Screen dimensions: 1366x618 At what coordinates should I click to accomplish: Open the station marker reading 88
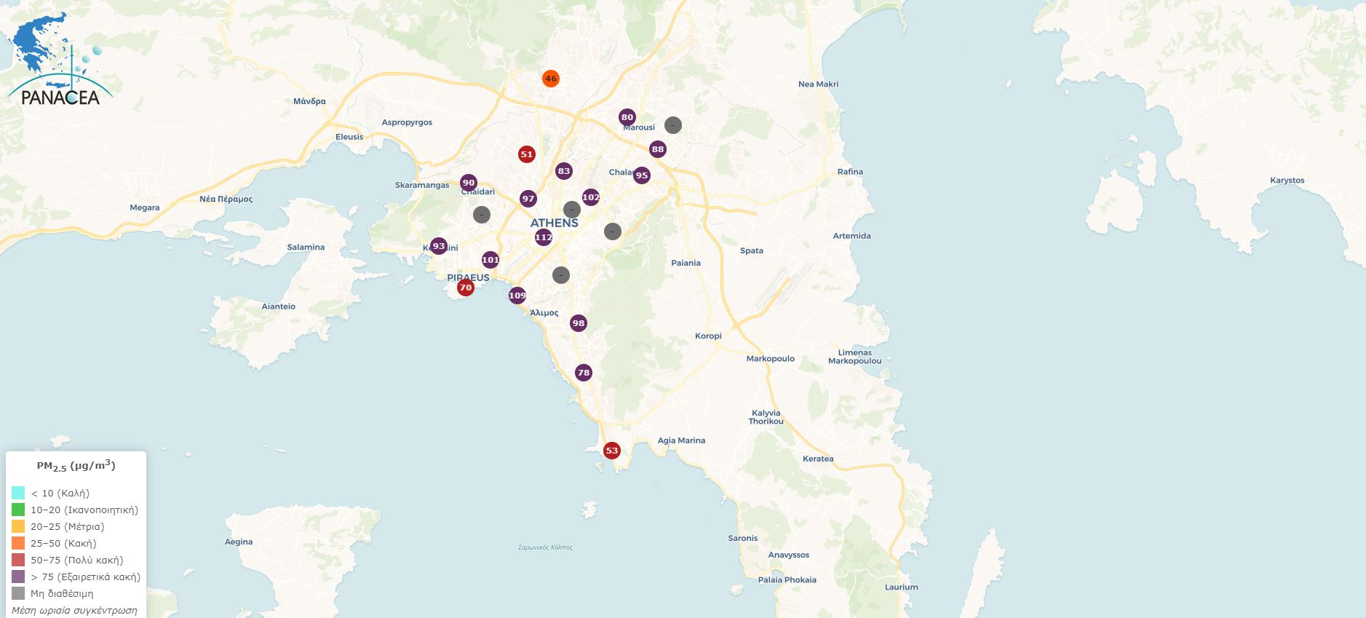click(x=658, y=149)
